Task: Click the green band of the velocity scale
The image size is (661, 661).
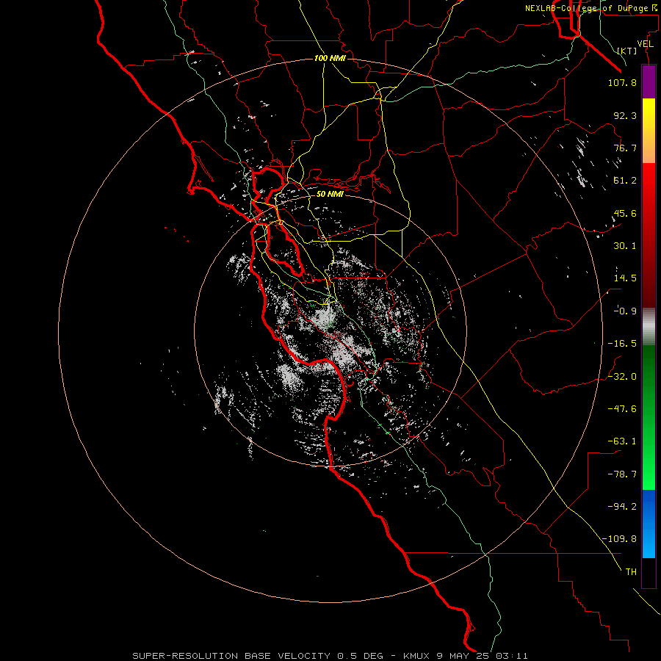Action: click(x=649, y=417)
